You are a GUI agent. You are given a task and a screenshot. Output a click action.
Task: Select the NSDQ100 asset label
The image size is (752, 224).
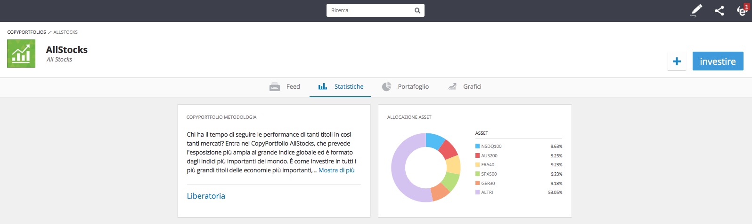(x=491, y=147)
